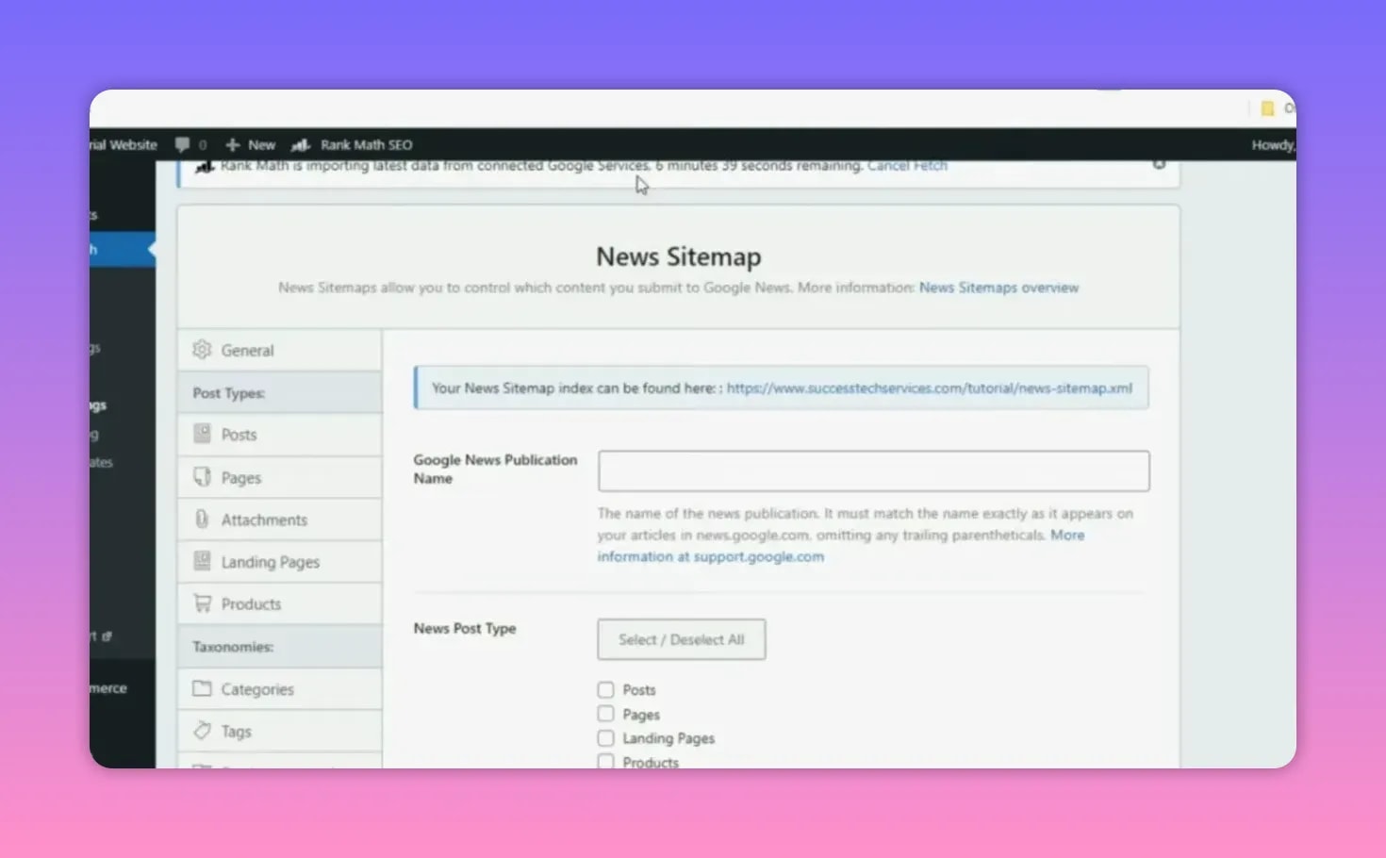Viewport: 1386px width, 858px height.
Task: Click the gear icon on the import notice
Action: pos(1160,164)
